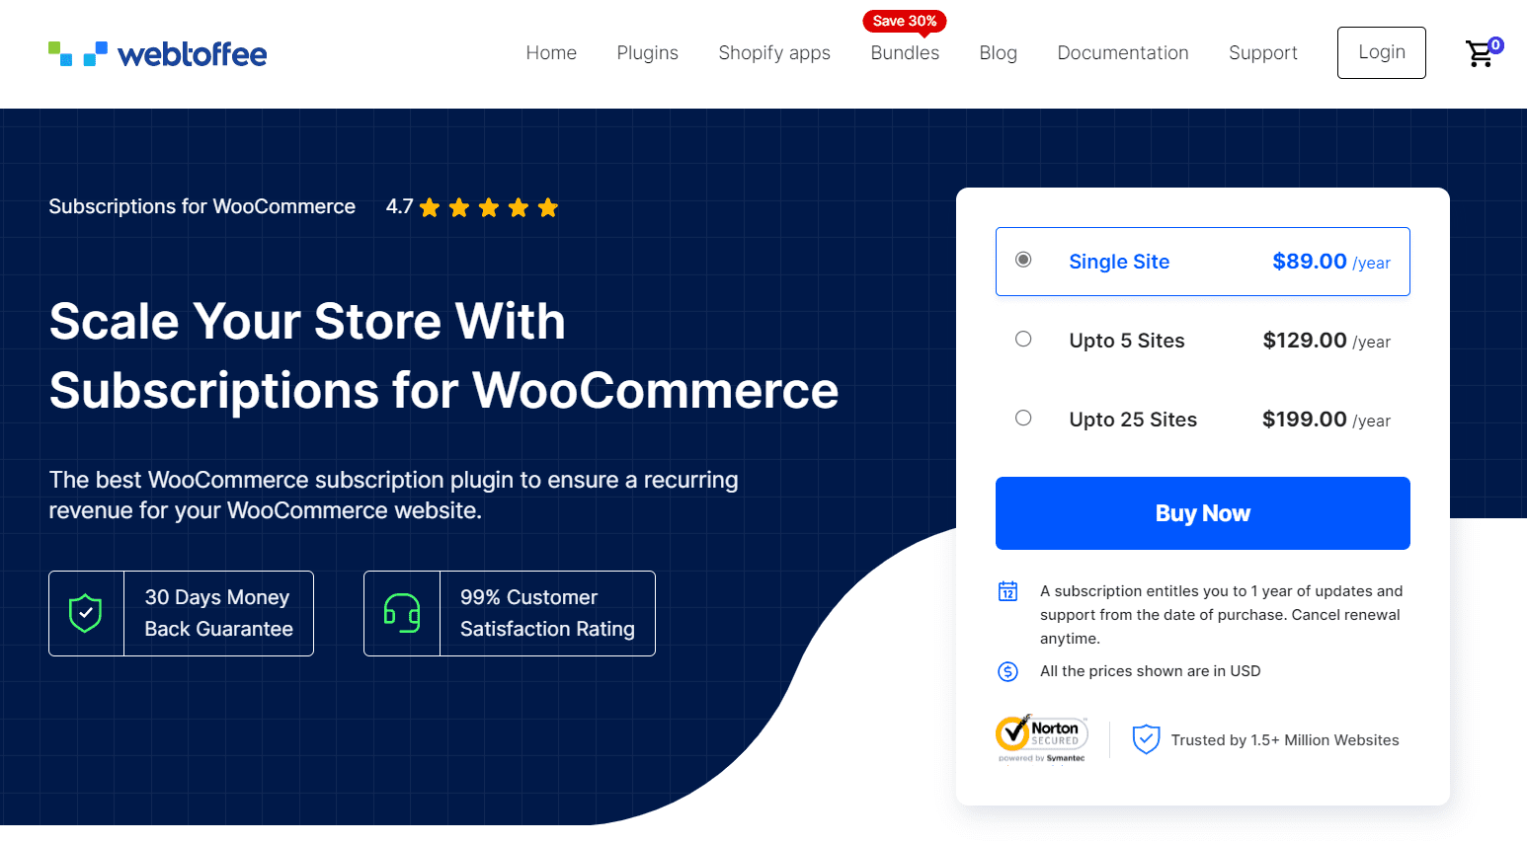Click the 99% Customer Satisfaction Rating text

coord(547,613)
